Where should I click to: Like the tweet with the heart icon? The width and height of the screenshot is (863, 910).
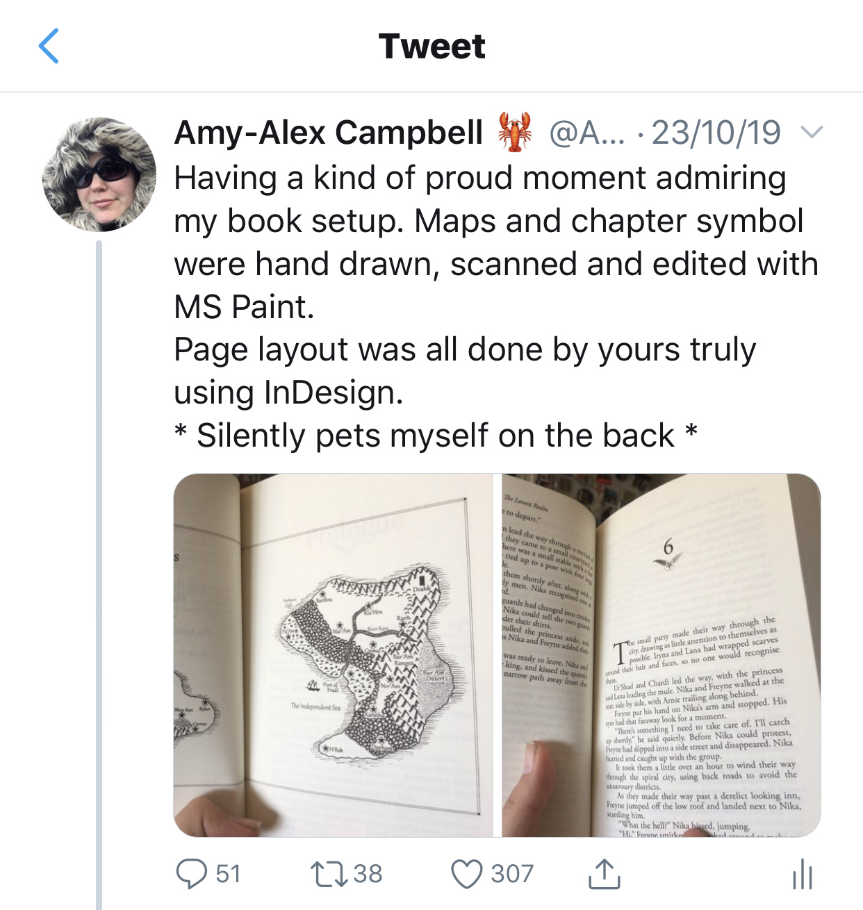[466, 874]
